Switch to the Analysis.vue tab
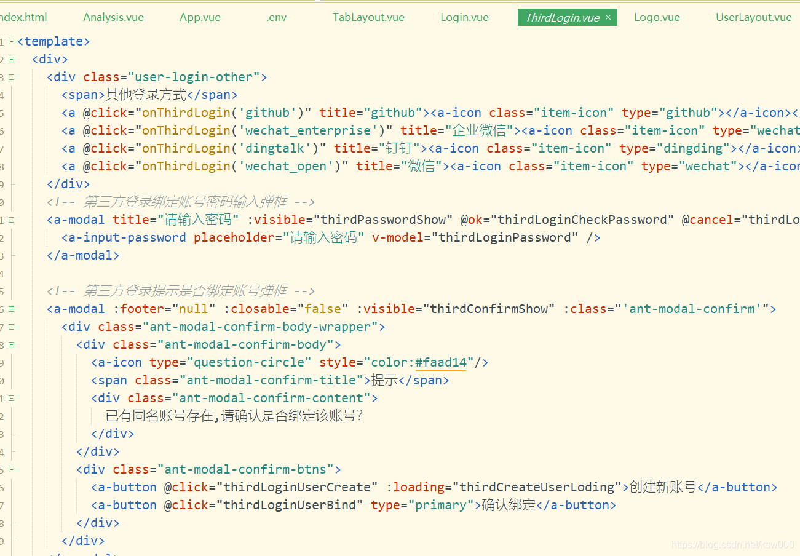Image resolution: width=800 pixels, height=556 pixels. point(113,17)
